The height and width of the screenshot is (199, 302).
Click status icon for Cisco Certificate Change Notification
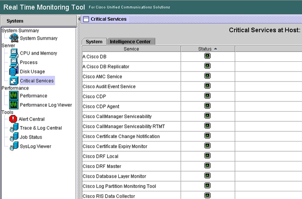(x=208, y=136)
